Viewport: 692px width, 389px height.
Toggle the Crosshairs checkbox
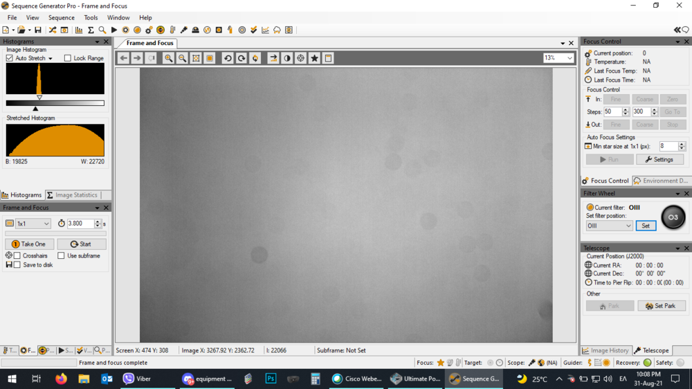[x=17, y=255]
